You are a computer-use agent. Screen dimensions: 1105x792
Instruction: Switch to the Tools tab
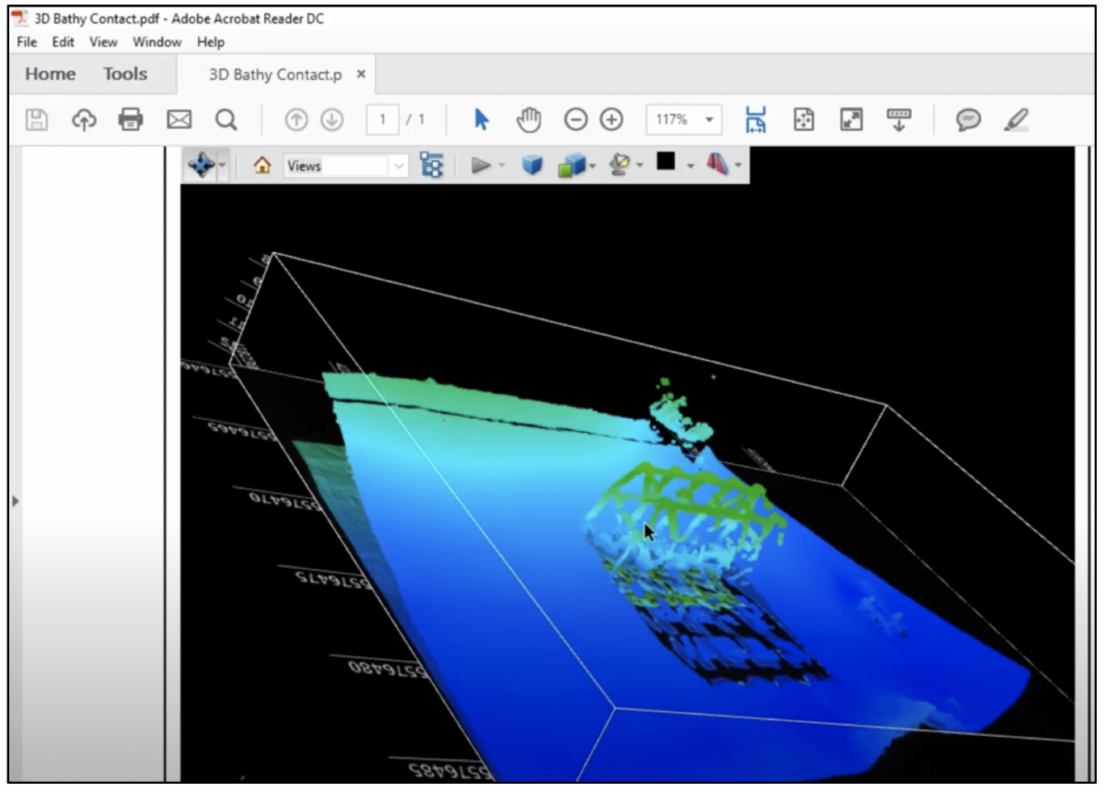pos(125,75)
